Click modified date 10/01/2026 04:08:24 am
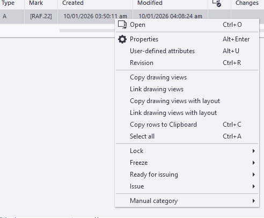The width and height of the screenshot is (264, 218). [x=170, y=17]
